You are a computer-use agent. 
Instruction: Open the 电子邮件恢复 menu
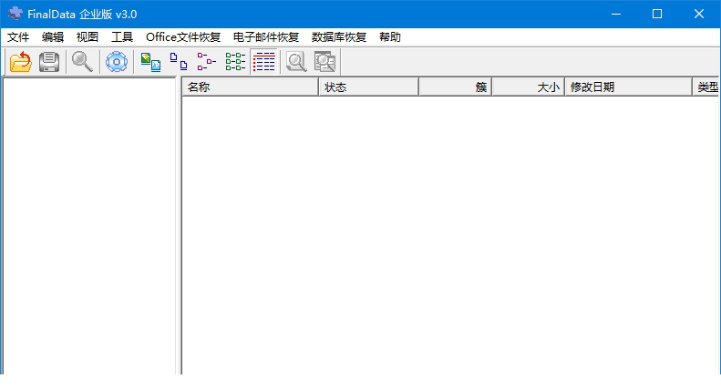pos(266,37)
